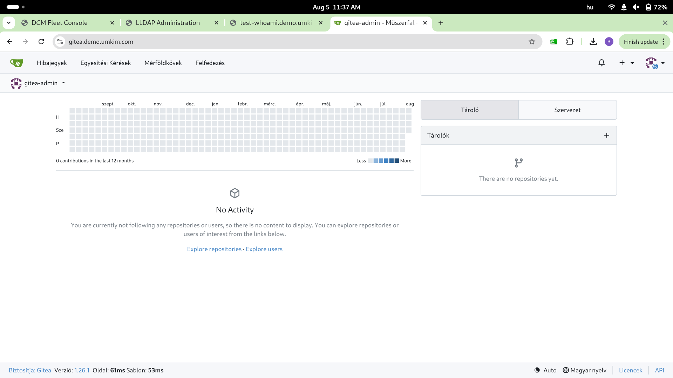Open Hibajegyek menu item
This screenshot has height=378, width=673.
52,63
